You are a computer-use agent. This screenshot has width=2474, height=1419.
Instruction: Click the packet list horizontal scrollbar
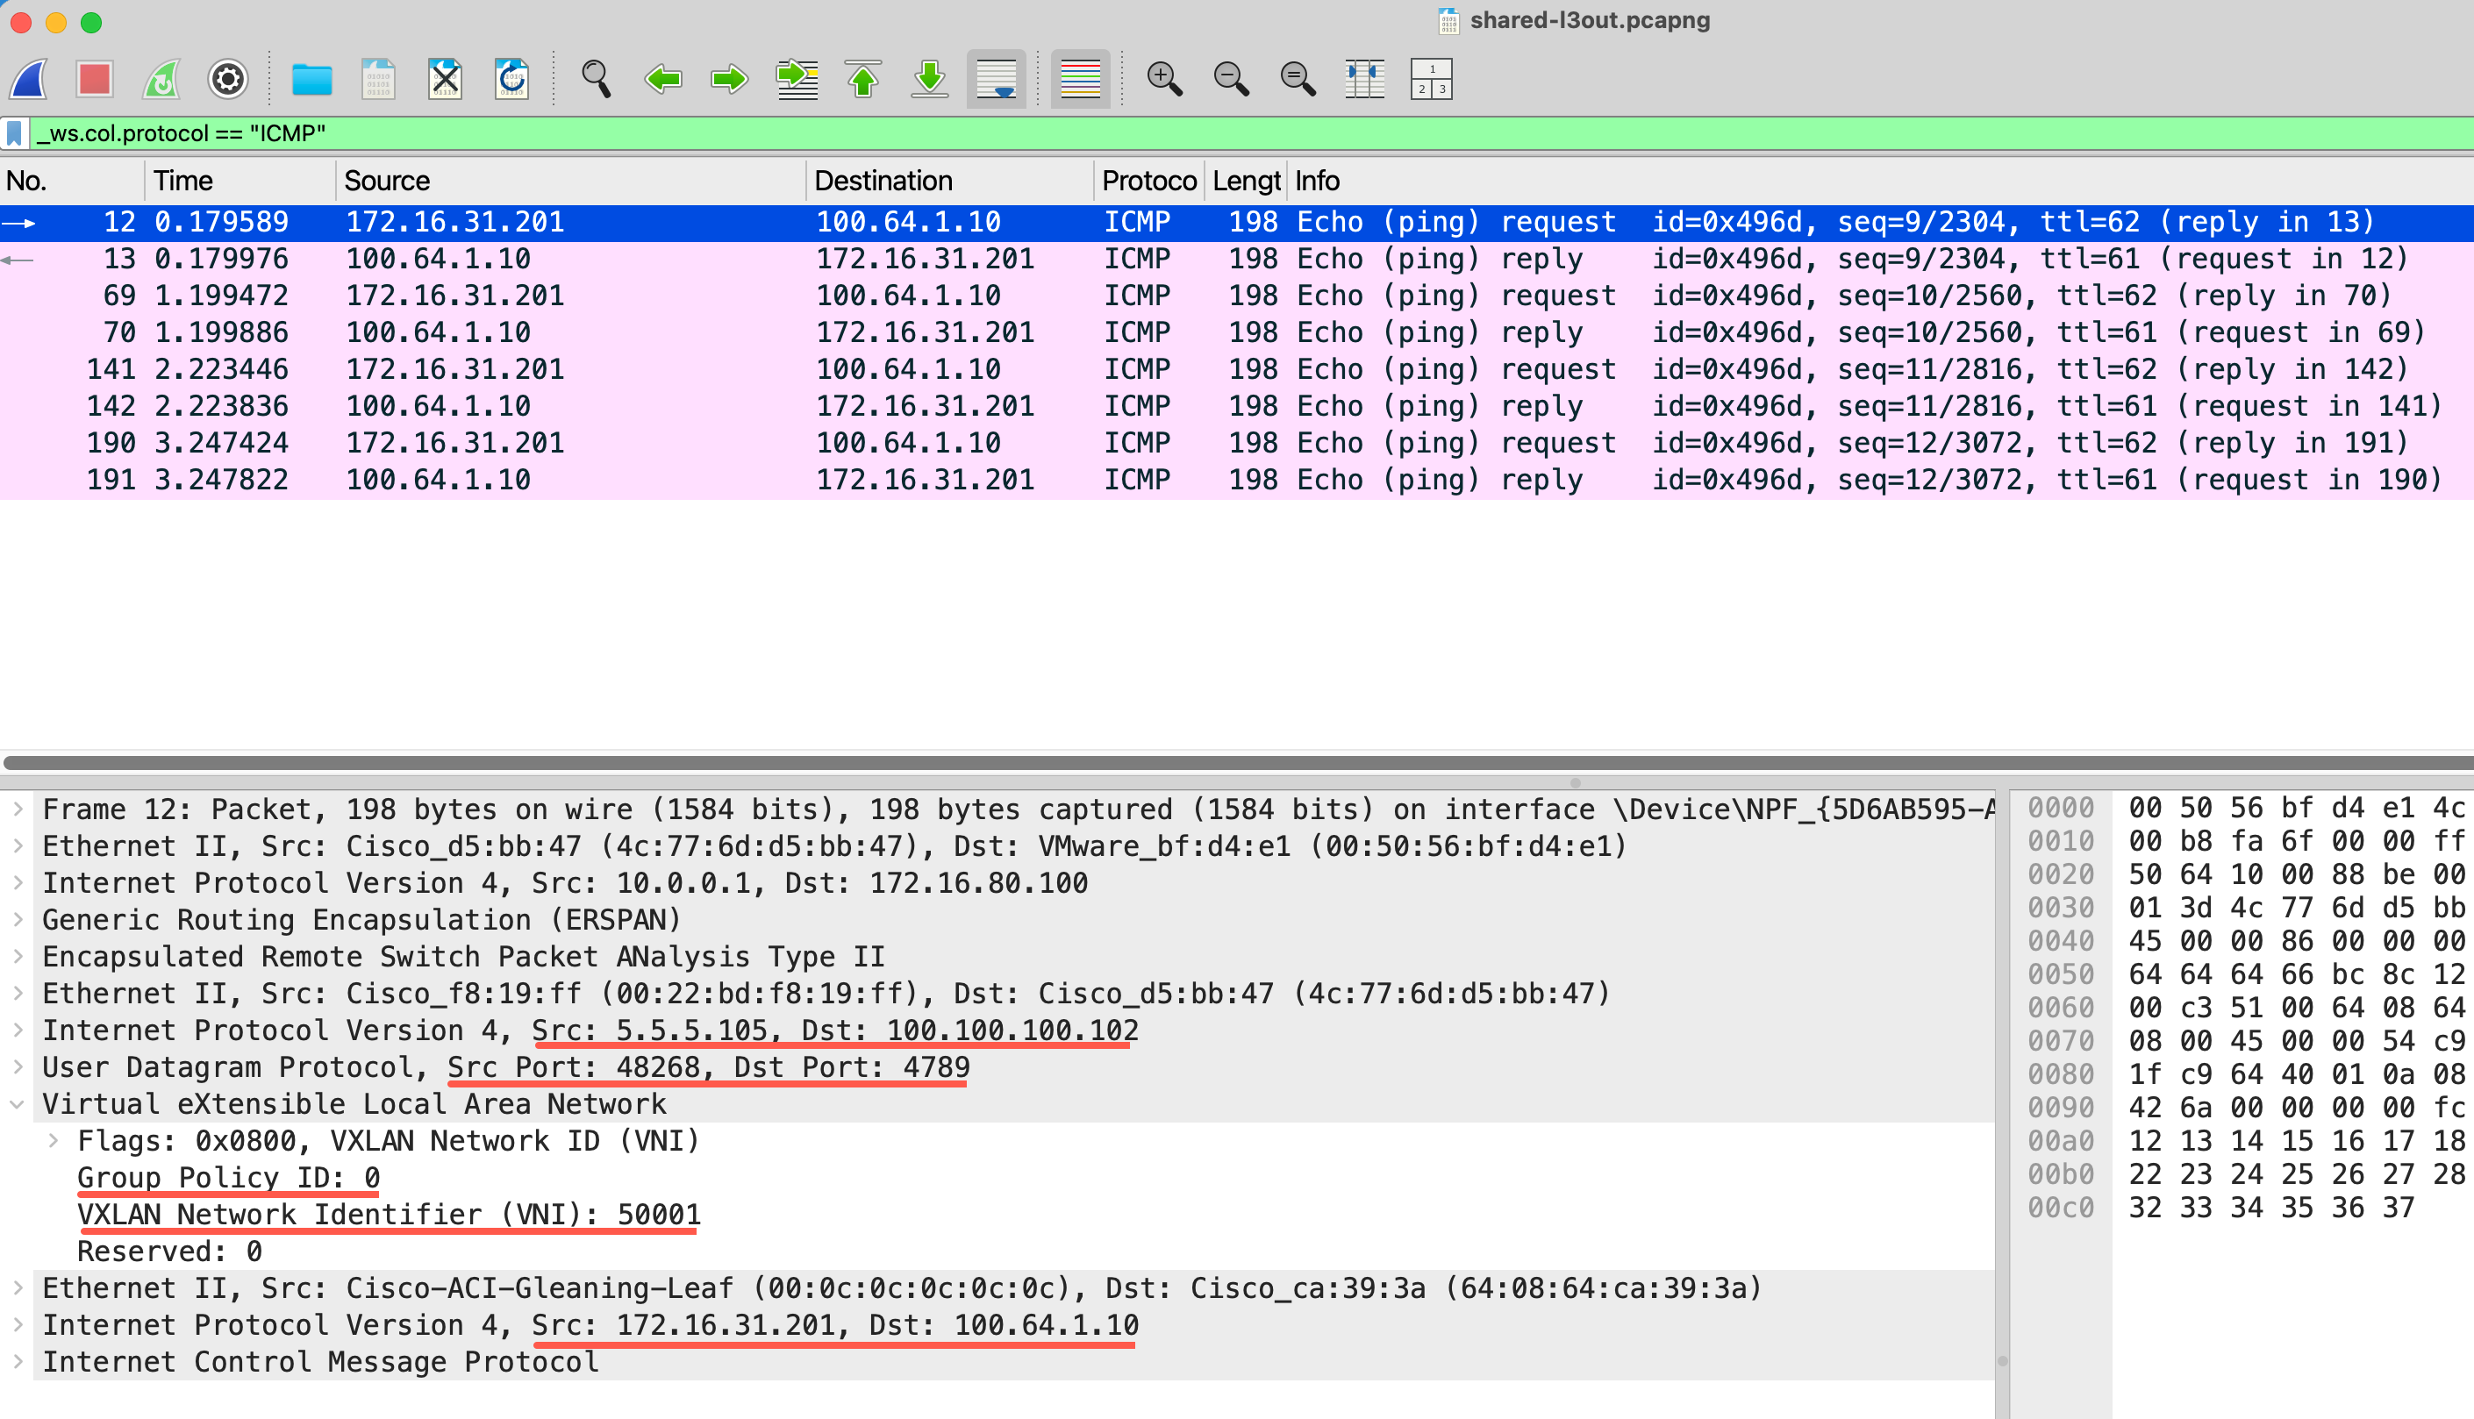pos(1237,763)
